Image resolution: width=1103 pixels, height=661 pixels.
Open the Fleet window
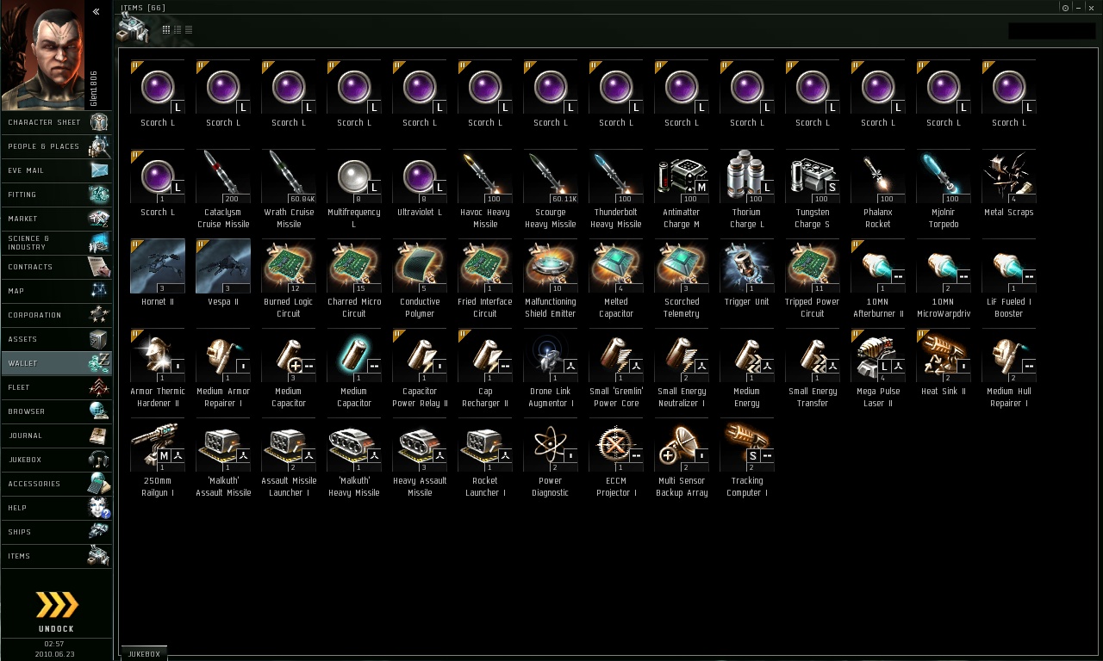coord(56,387)
